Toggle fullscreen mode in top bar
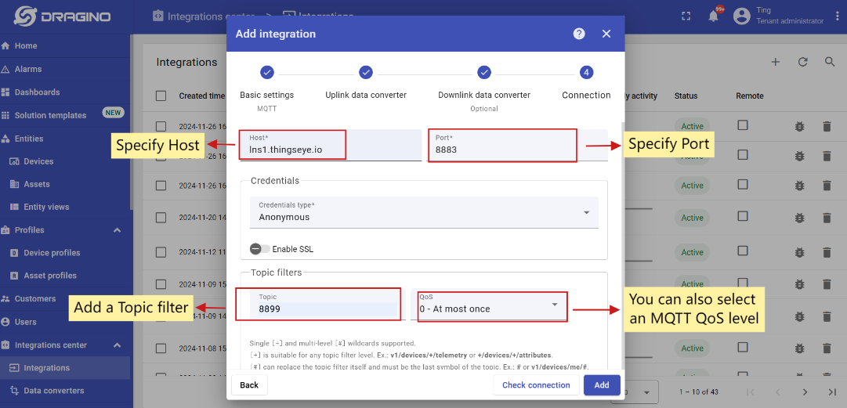 [686, 16]
